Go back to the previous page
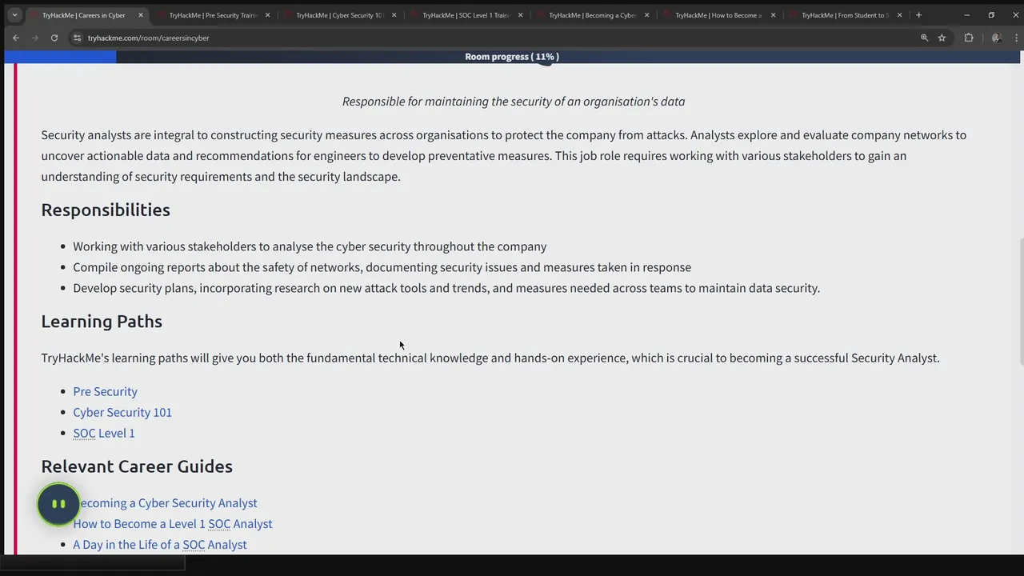 [x=16, y=38]
